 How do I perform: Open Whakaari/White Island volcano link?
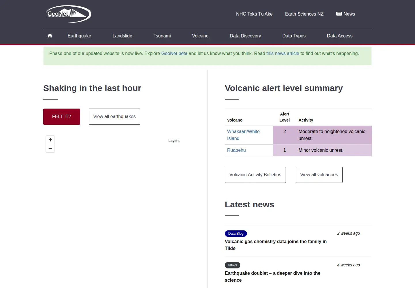pos(243,135)
